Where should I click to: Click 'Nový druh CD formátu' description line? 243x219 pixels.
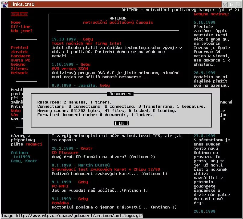103,157
